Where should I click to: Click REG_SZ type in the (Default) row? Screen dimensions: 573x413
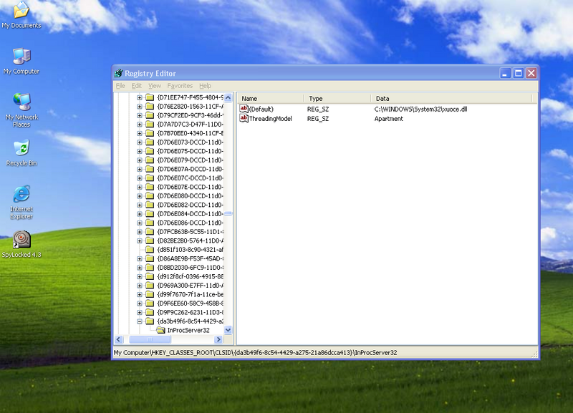pyautogui.click(x=318, y=109)
